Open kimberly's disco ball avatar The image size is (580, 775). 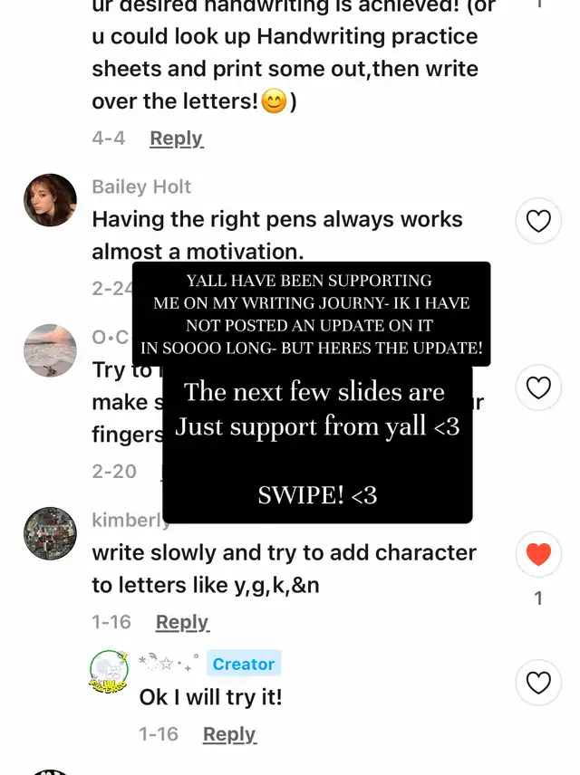[50, 534]
